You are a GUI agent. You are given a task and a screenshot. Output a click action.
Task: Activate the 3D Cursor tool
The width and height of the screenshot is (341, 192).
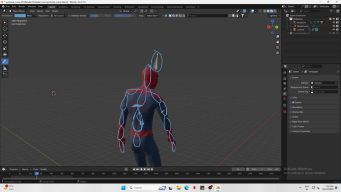(x=5, y=28)
